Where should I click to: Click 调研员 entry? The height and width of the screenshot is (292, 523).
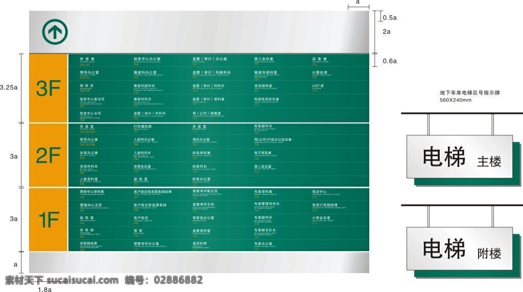point(86,86)
